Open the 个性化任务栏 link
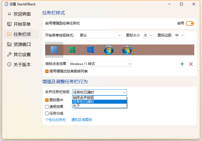This screenshot has height=141, width=202. [55, 120]
